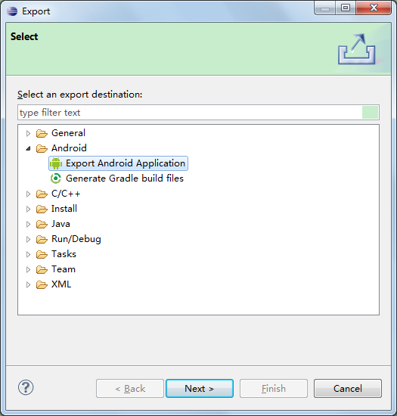
Task: Select Generate Gradle build files item
Action: point(117,179)
